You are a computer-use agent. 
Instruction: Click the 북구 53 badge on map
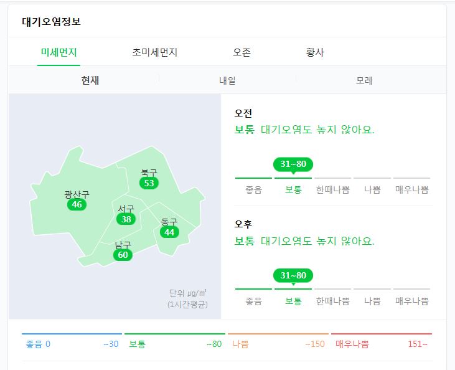(149, 183)
